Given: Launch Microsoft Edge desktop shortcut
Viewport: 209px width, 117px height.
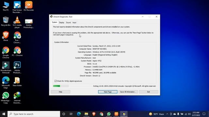Looking at the screenshot, I should point(6,83).
